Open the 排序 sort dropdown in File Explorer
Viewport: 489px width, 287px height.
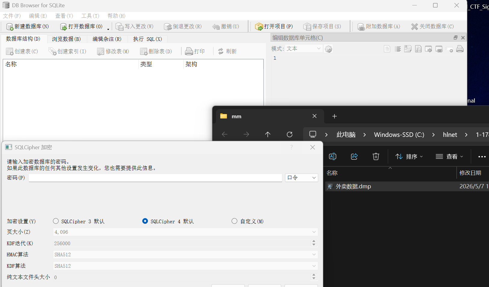[x=409, y=156]
